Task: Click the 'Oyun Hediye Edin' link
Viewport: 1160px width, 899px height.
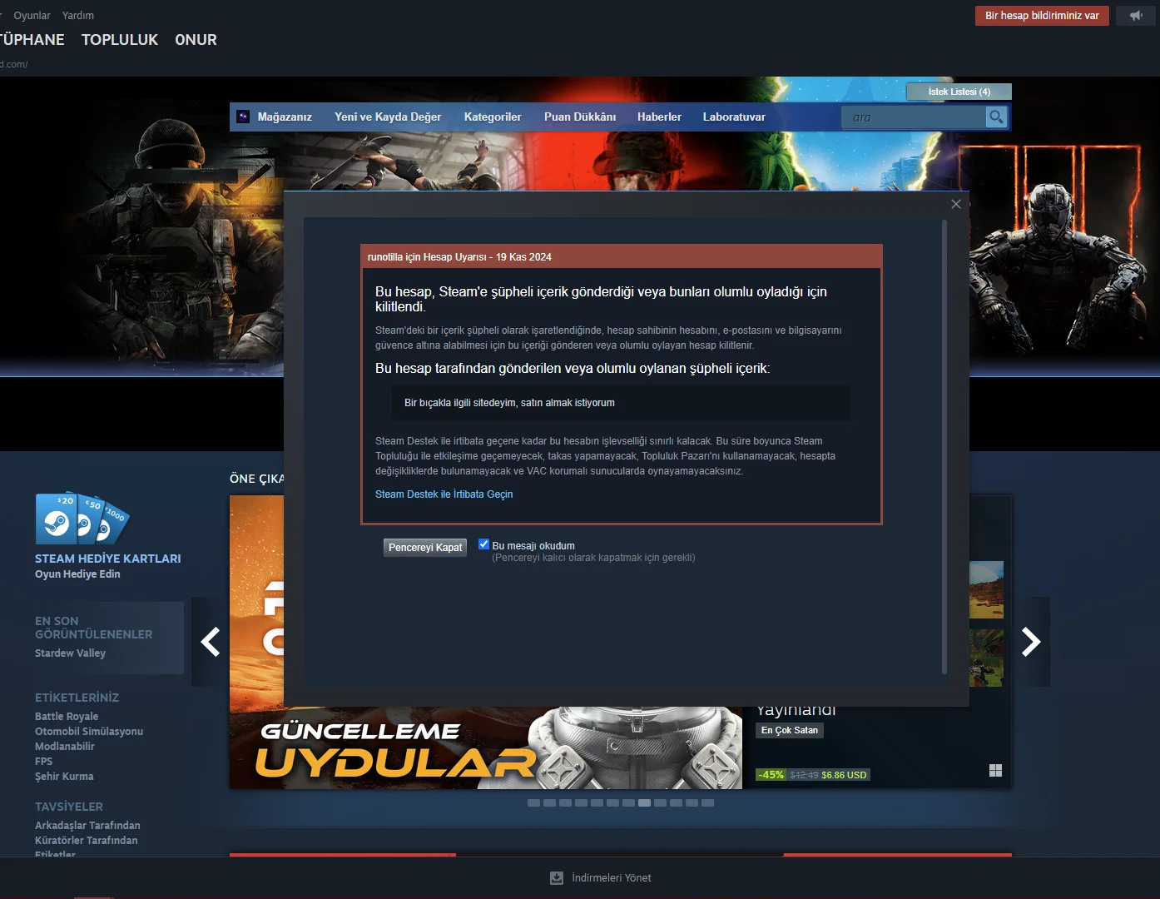Action: tap(77, 574)
